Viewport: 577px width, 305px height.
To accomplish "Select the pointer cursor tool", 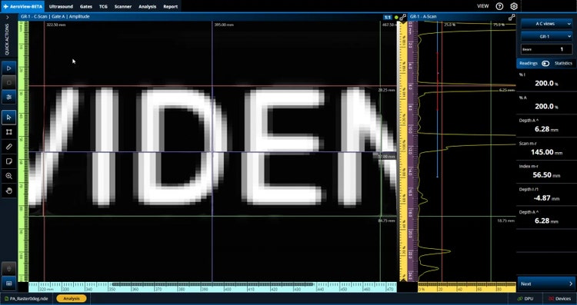I will [8, 118].
